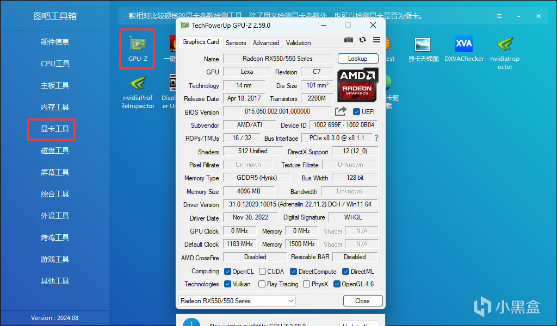Toggle the Ray Tracing checkbox
557x326 pixels.
[262, 284]
